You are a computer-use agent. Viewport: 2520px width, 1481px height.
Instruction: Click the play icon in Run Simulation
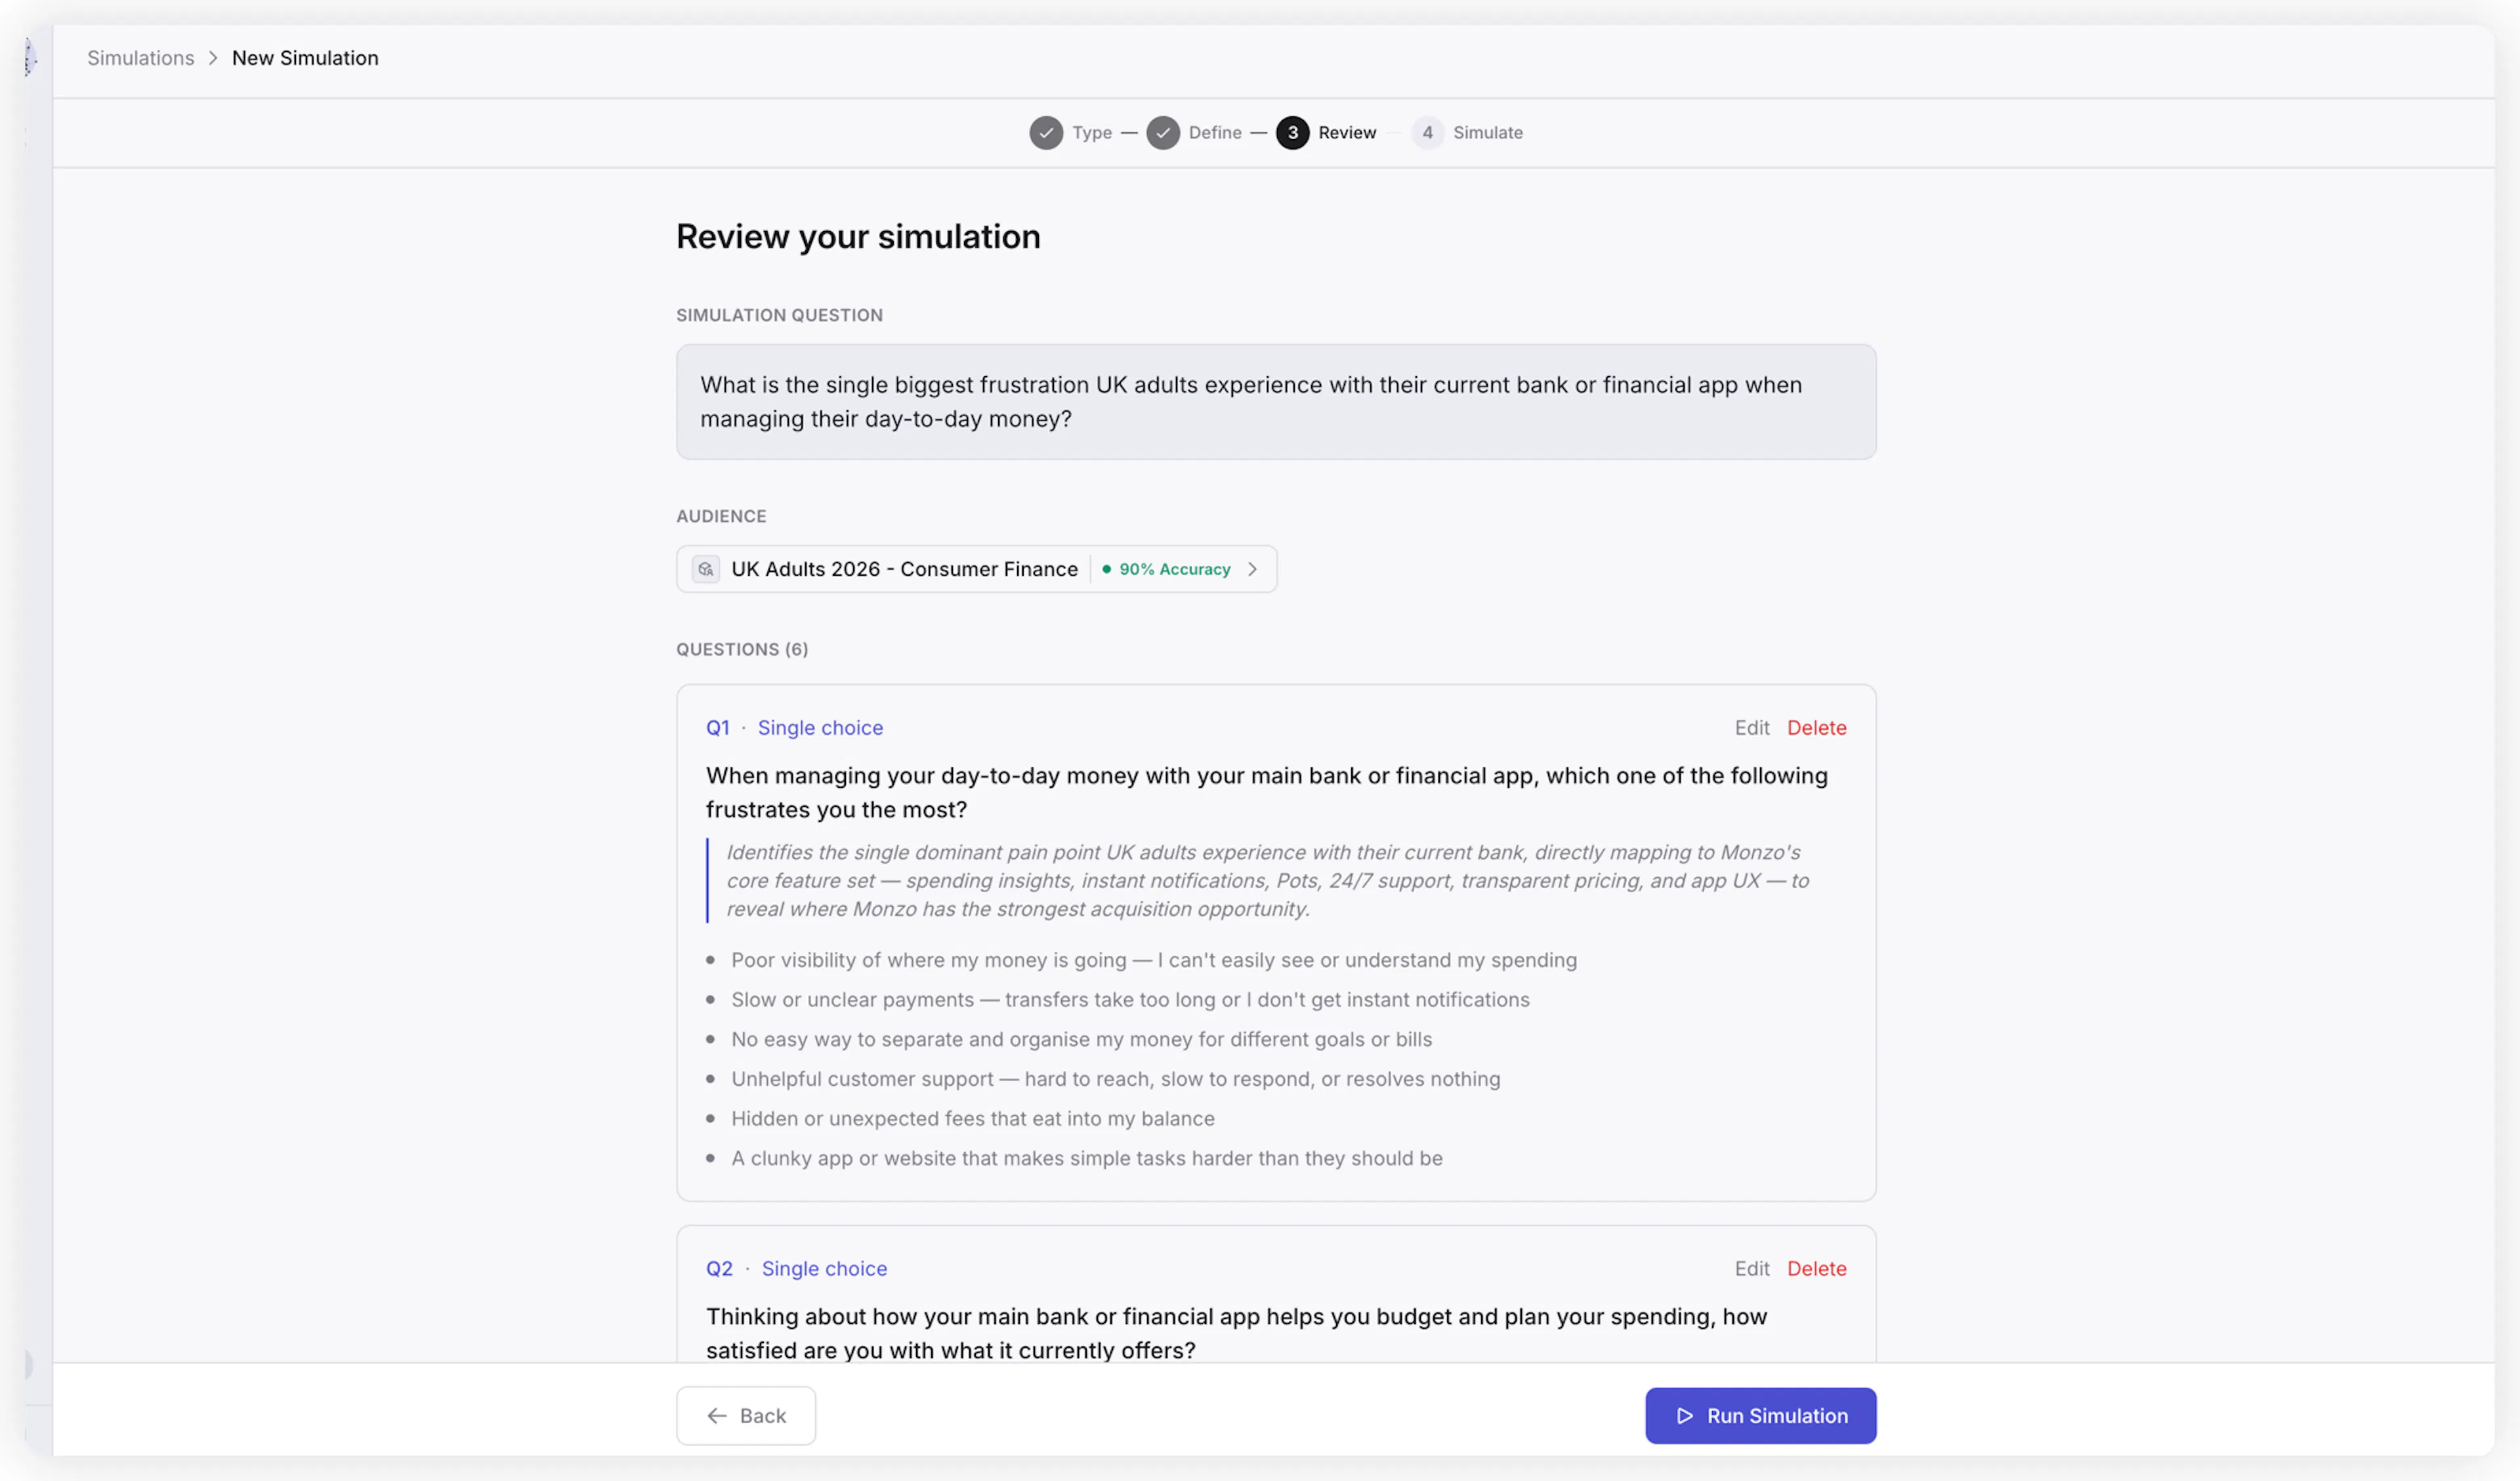(1685, 1416)
